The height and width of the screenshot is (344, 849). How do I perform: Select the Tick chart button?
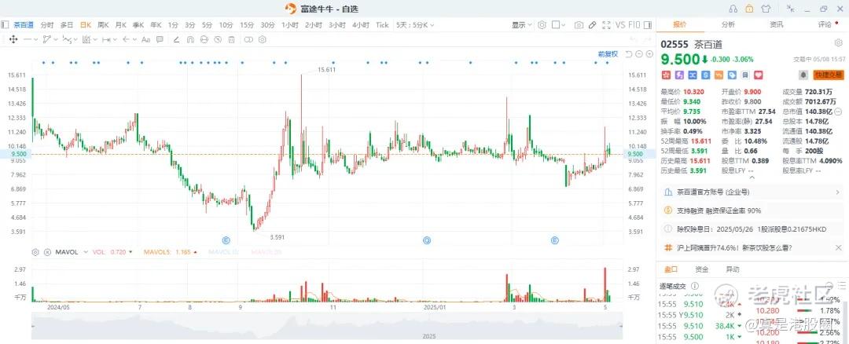382,25
